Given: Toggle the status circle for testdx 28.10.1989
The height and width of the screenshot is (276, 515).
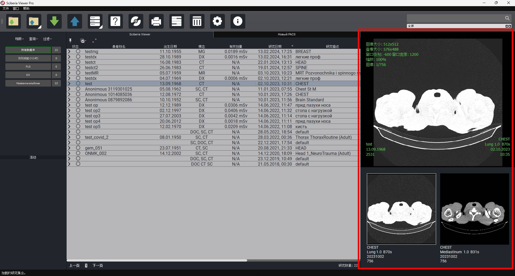Looking at the screenshot, I should coord(78,57).
